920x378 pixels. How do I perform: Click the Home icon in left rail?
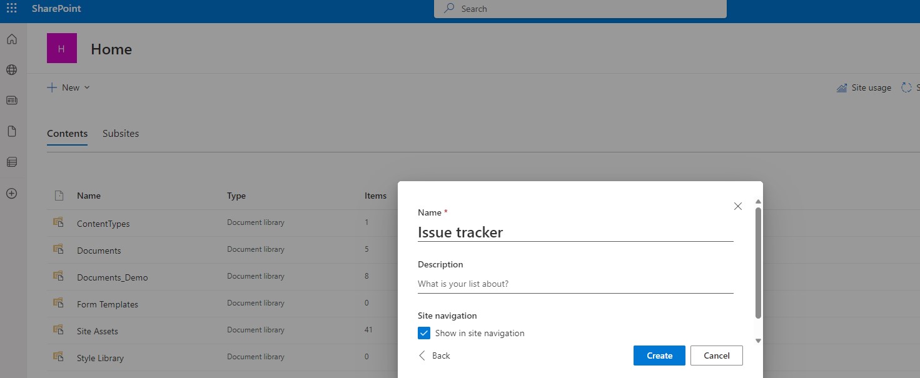click(11, 39)
